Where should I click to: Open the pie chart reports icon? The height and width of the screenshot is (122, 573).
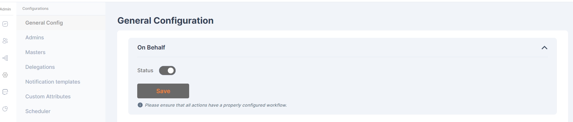tap(5, 109)
